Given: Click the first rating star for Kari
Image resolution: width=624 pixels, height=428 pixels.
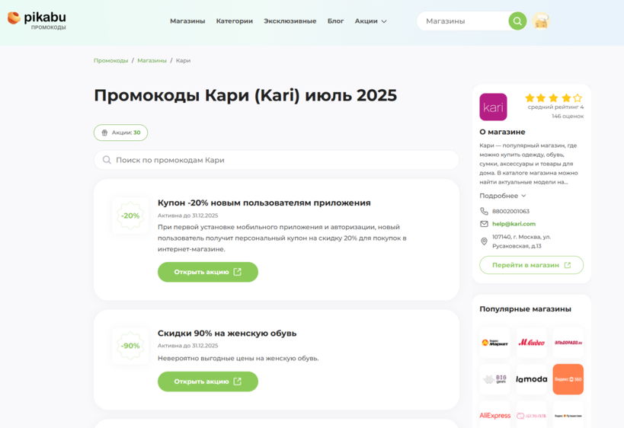Looking at the screenshot, I should pyautogui.click(x=530, y=97).
